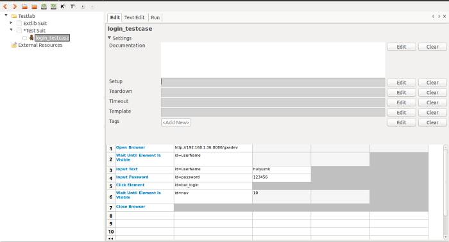Select the External Resources tree item
The height and width of the screenshot is (242, 449).
(x=40, y=45)
